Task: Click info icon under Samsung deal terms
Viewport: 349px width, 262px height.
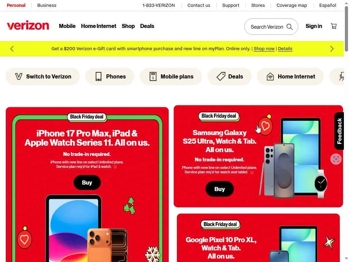Action: [x=252, y=172]
